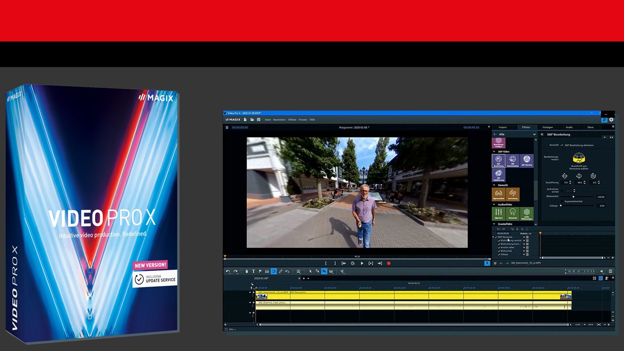Click the play button in the transport controls
Viewport: 624px width, 351px height.
(x=362, y=263)
